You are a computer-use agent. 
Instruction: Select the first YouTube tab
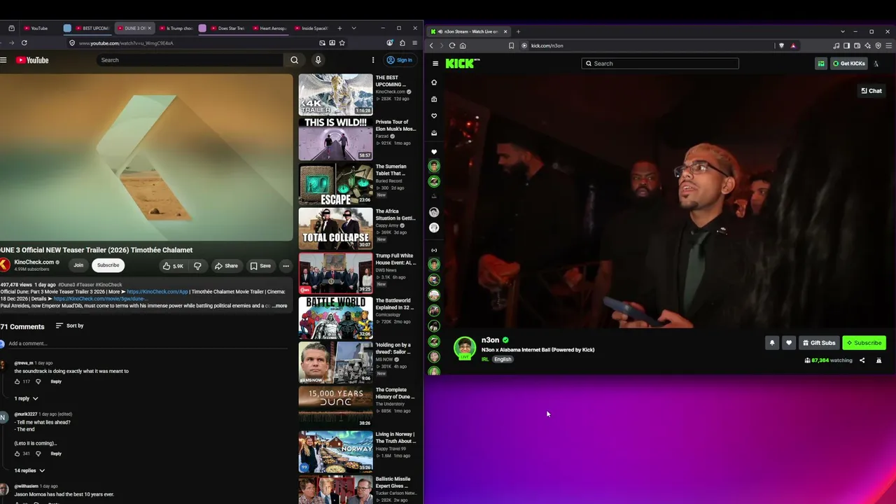tap(36, 28)
